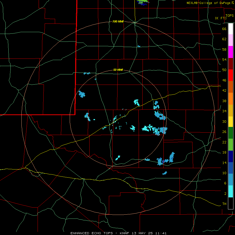Click the 18 scale value
Screen dimensions: 235x235
224,152
